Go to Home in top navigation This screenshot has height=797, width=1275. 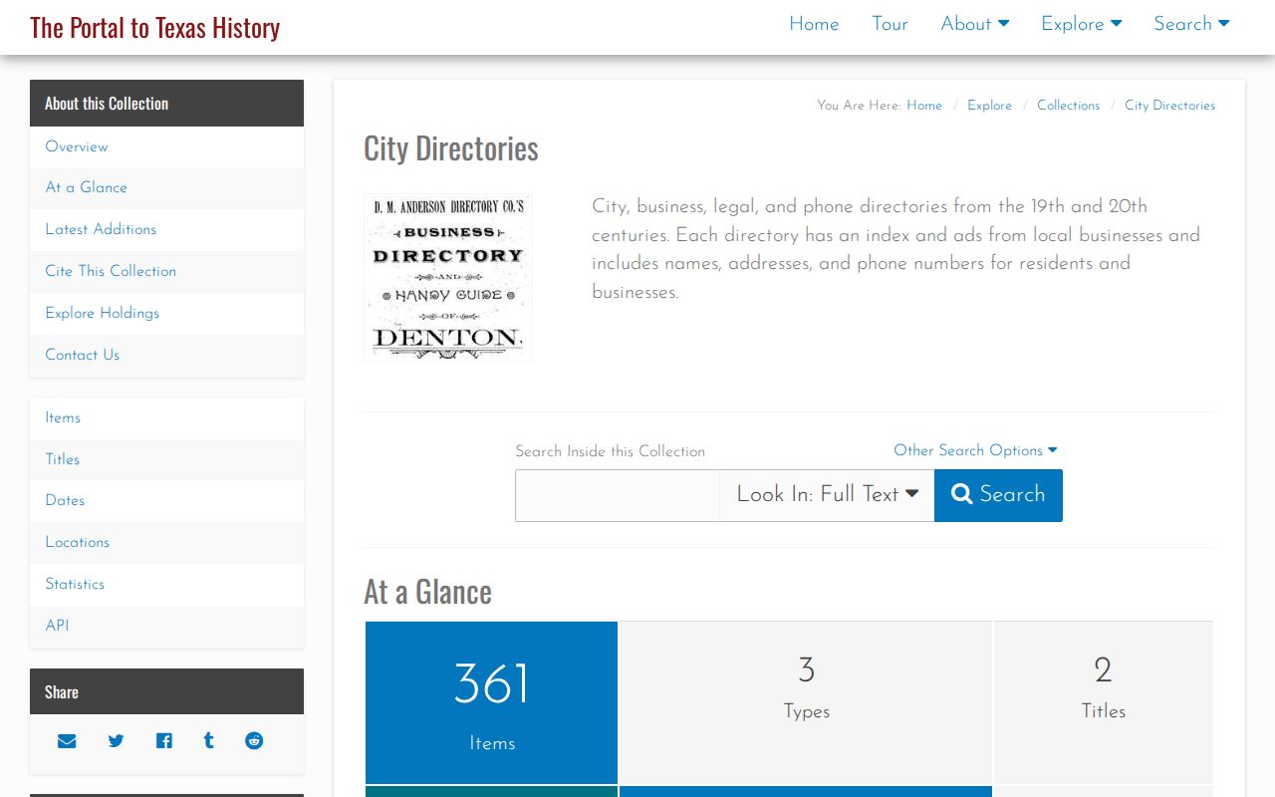point(814,24)
